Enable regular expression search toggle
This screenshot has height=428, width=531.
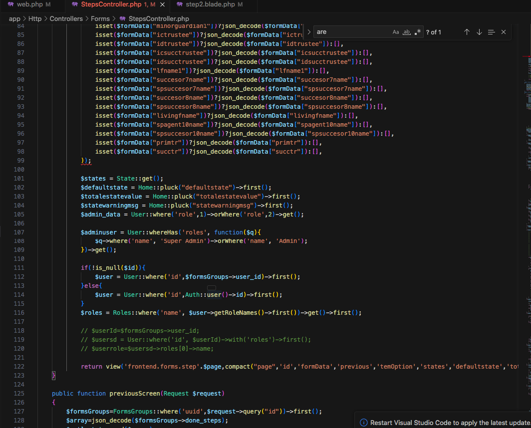tap(417, 32)
